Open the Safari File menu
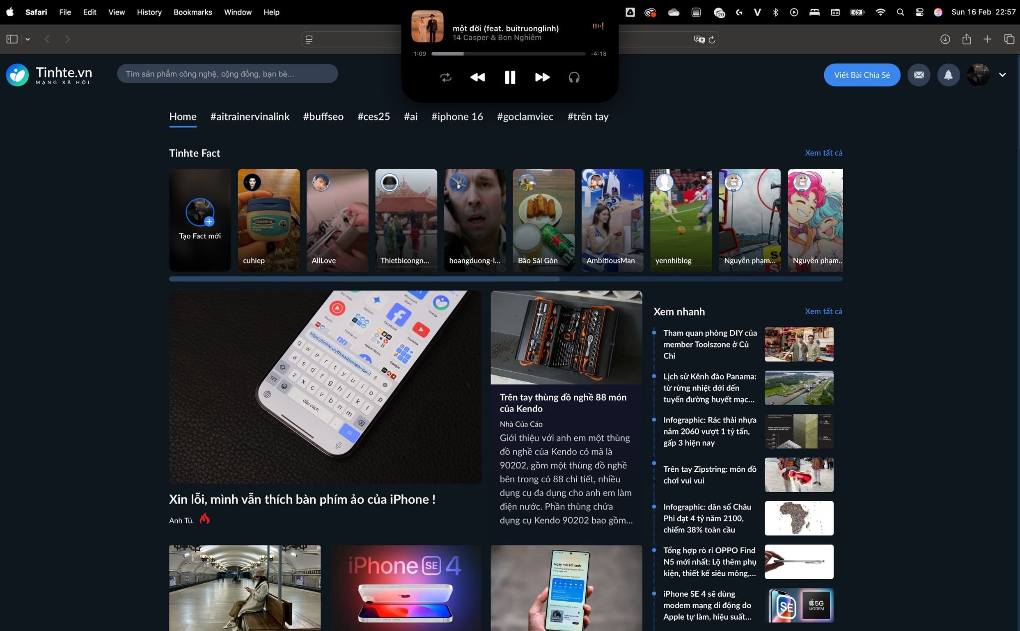The width and height of the screenshot is (1020, 631). click(x=65, y=12)
